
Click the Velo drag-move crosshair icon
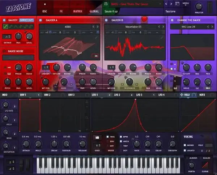pos(182,95)
